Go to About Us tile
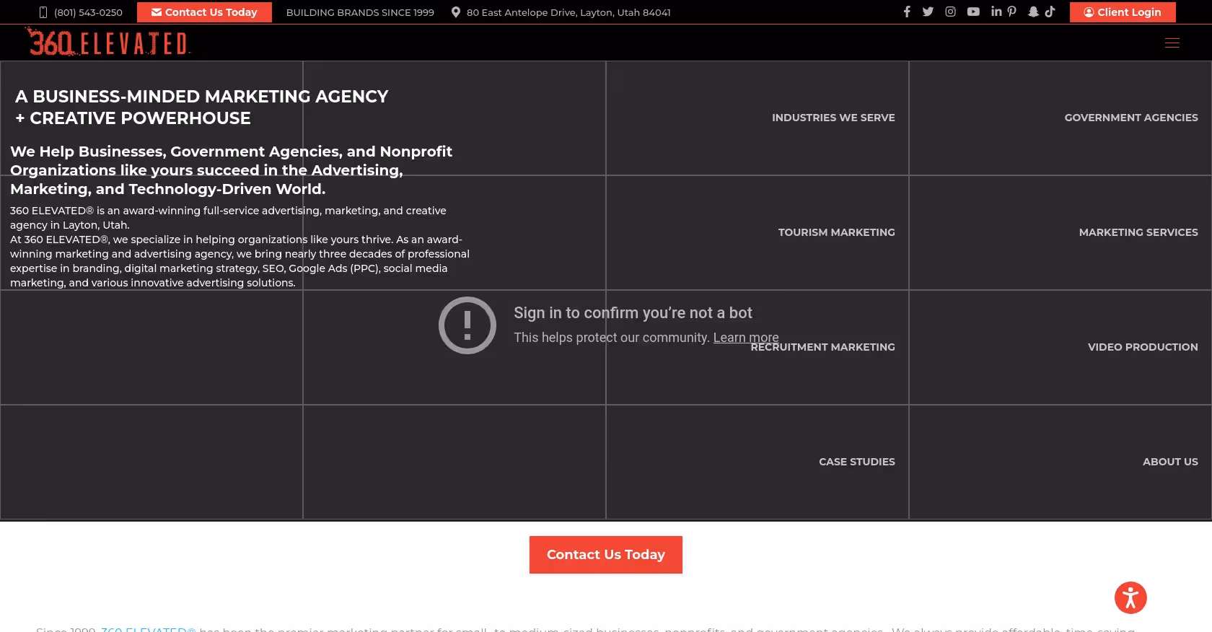This screenshot has height=632, width=1212. point(1060,462)
